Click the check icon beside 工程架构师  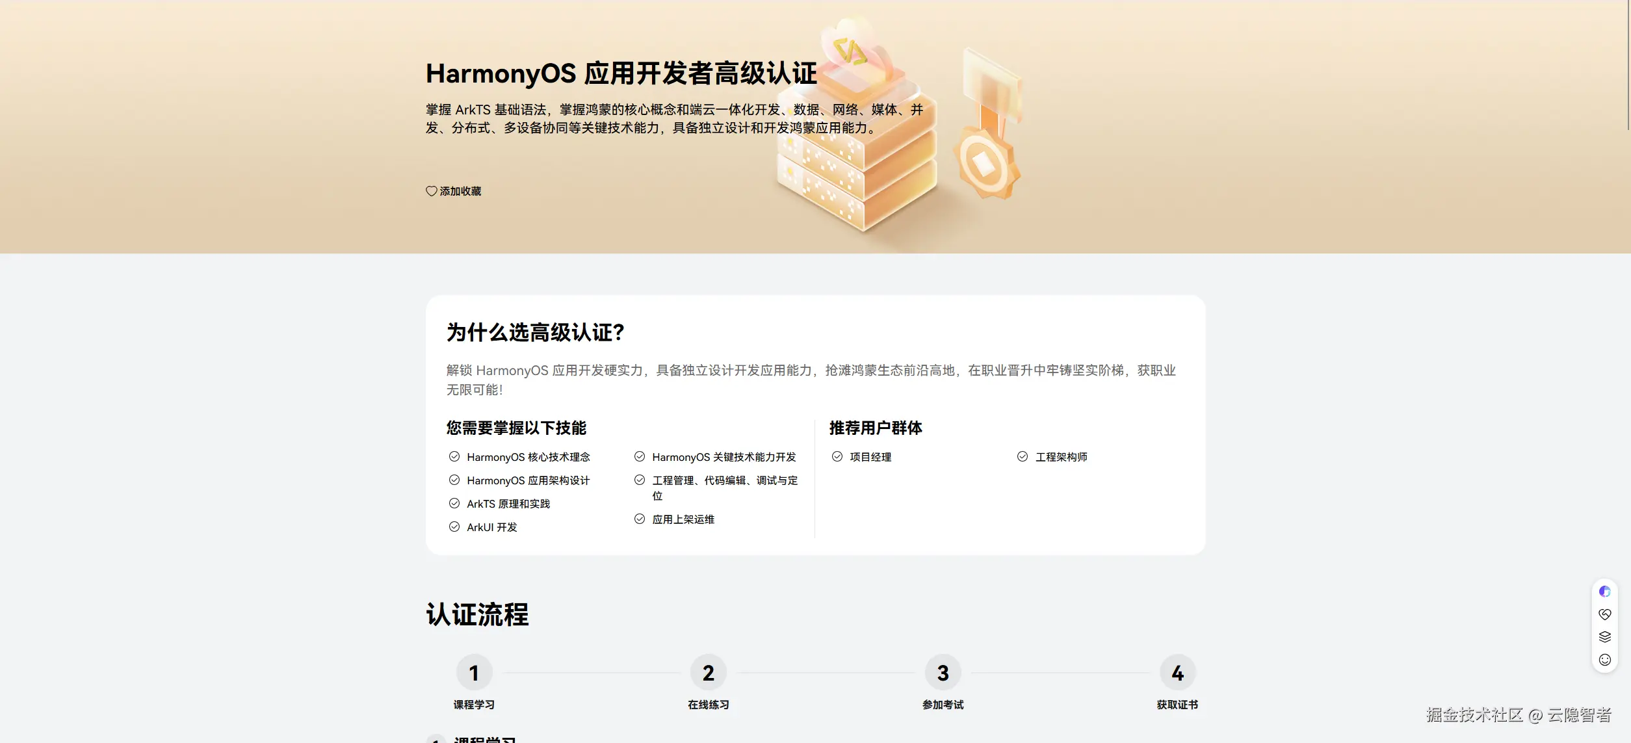pyautogui.click(x=1023, y=456)
